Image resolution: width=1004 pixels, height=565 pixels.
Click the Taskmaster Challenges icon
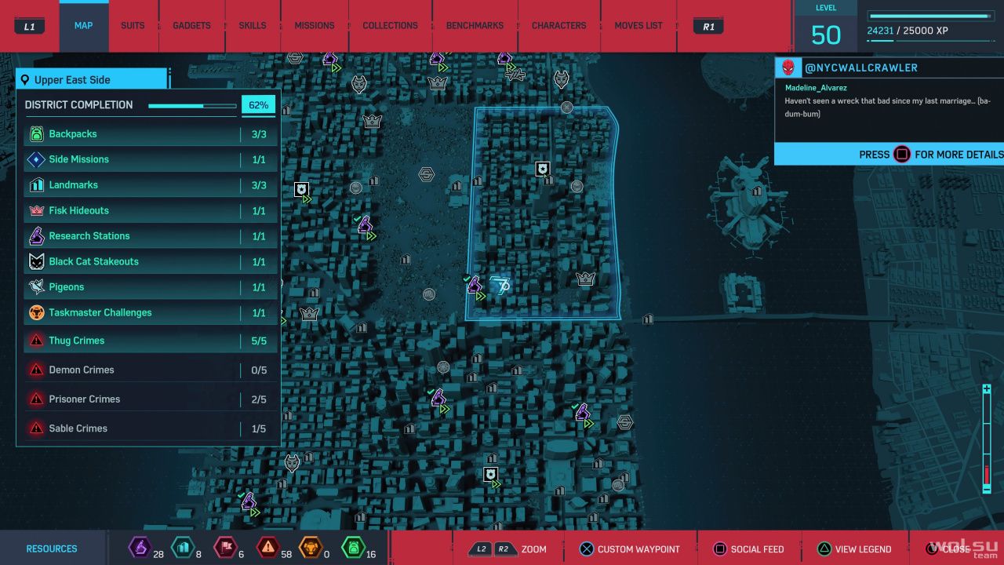(x=36, y=312)
